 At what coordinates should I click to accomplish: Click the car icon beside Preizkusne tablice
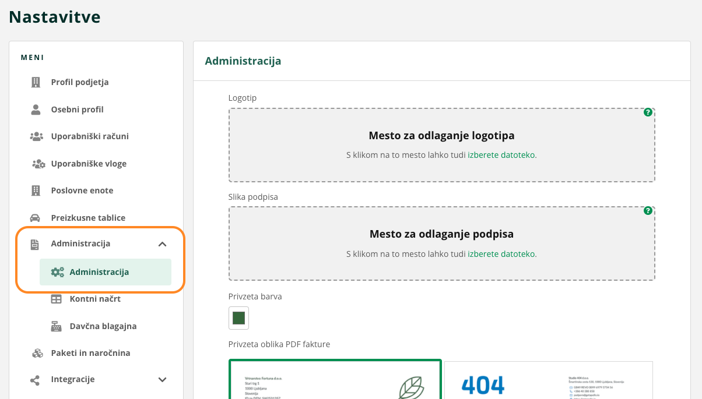pyautogui.click(x=36, y=218)
